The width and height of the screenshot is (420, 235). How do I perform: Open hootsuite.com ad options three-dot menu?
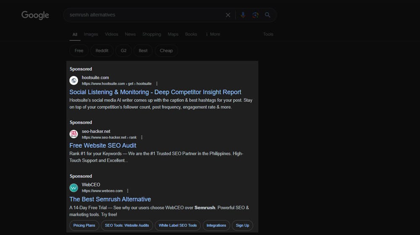(157, 84)
